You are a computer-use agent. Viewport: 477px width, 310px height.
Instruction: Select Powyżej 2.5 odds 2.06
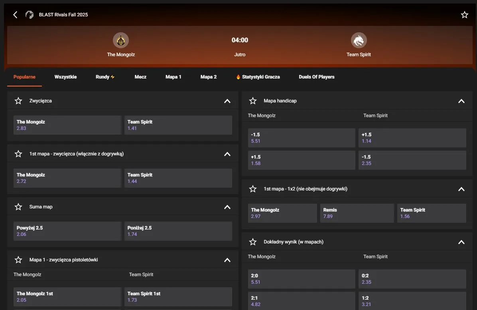[x=67, y=231]
